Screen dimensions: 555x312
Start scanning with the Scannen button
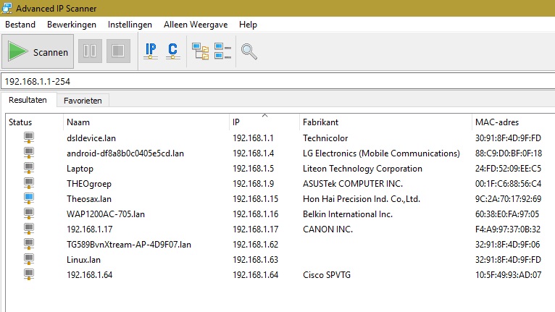pyautogui.click(x=38, y=51)
